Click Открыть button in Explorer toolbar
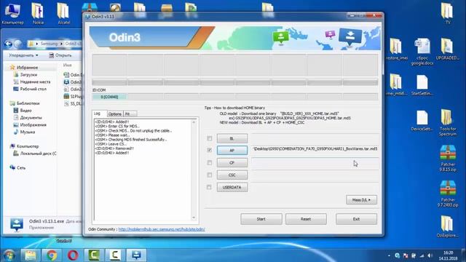 coord(60,55)
